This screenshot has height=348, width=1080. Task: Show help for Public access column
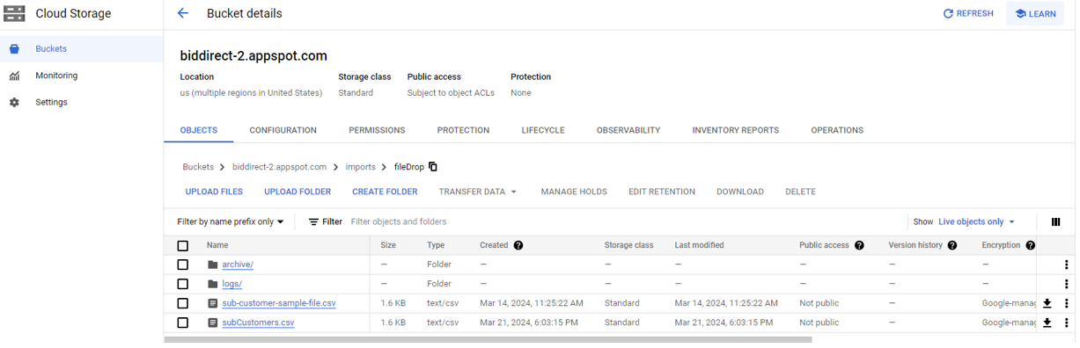[859, 245]
